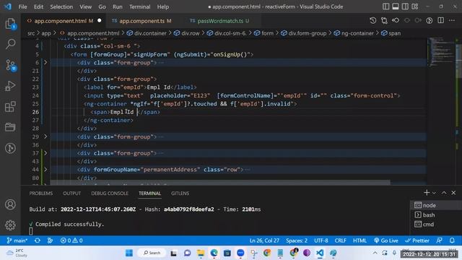Click the ng-container breadcrumb
462x260 pixels.
coord(354,33)
